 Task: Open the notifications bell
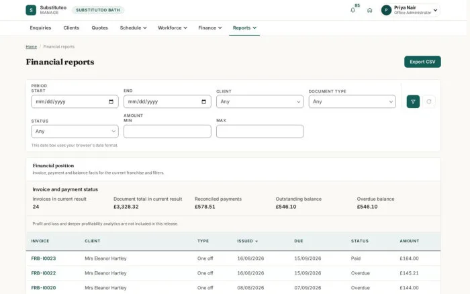point(352,10)
